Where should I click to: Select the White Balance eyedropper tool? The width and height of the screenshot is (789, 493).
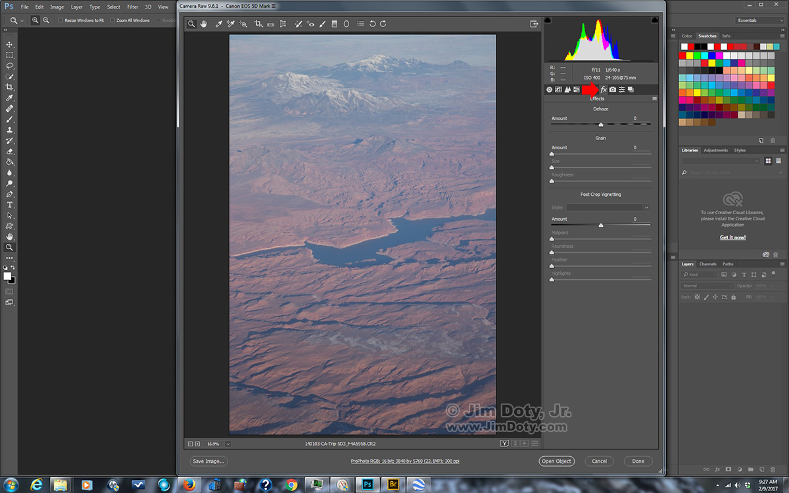click(x=219, y=24)
